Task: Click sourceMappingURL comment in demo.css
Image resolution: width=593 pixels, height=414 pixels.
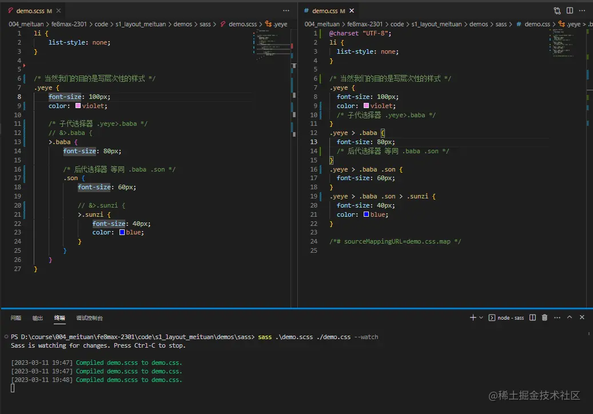Action: coord(395,241)
